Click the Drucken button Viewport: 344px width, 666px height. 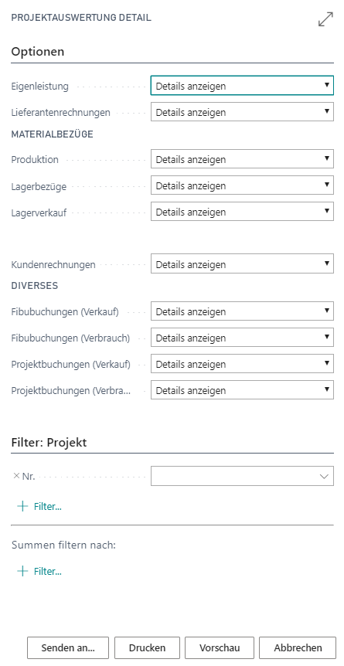point(147,647)
